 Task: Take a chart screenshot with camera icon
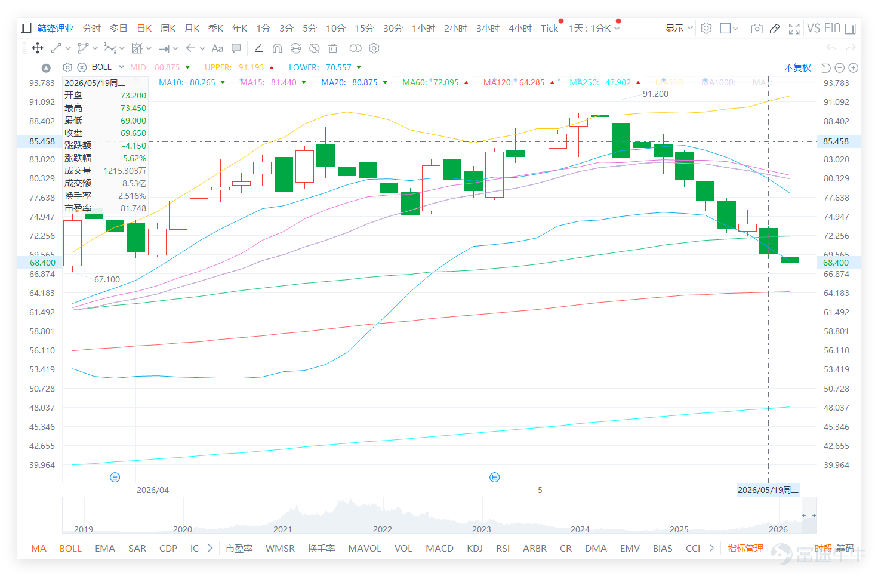(757, 28)
